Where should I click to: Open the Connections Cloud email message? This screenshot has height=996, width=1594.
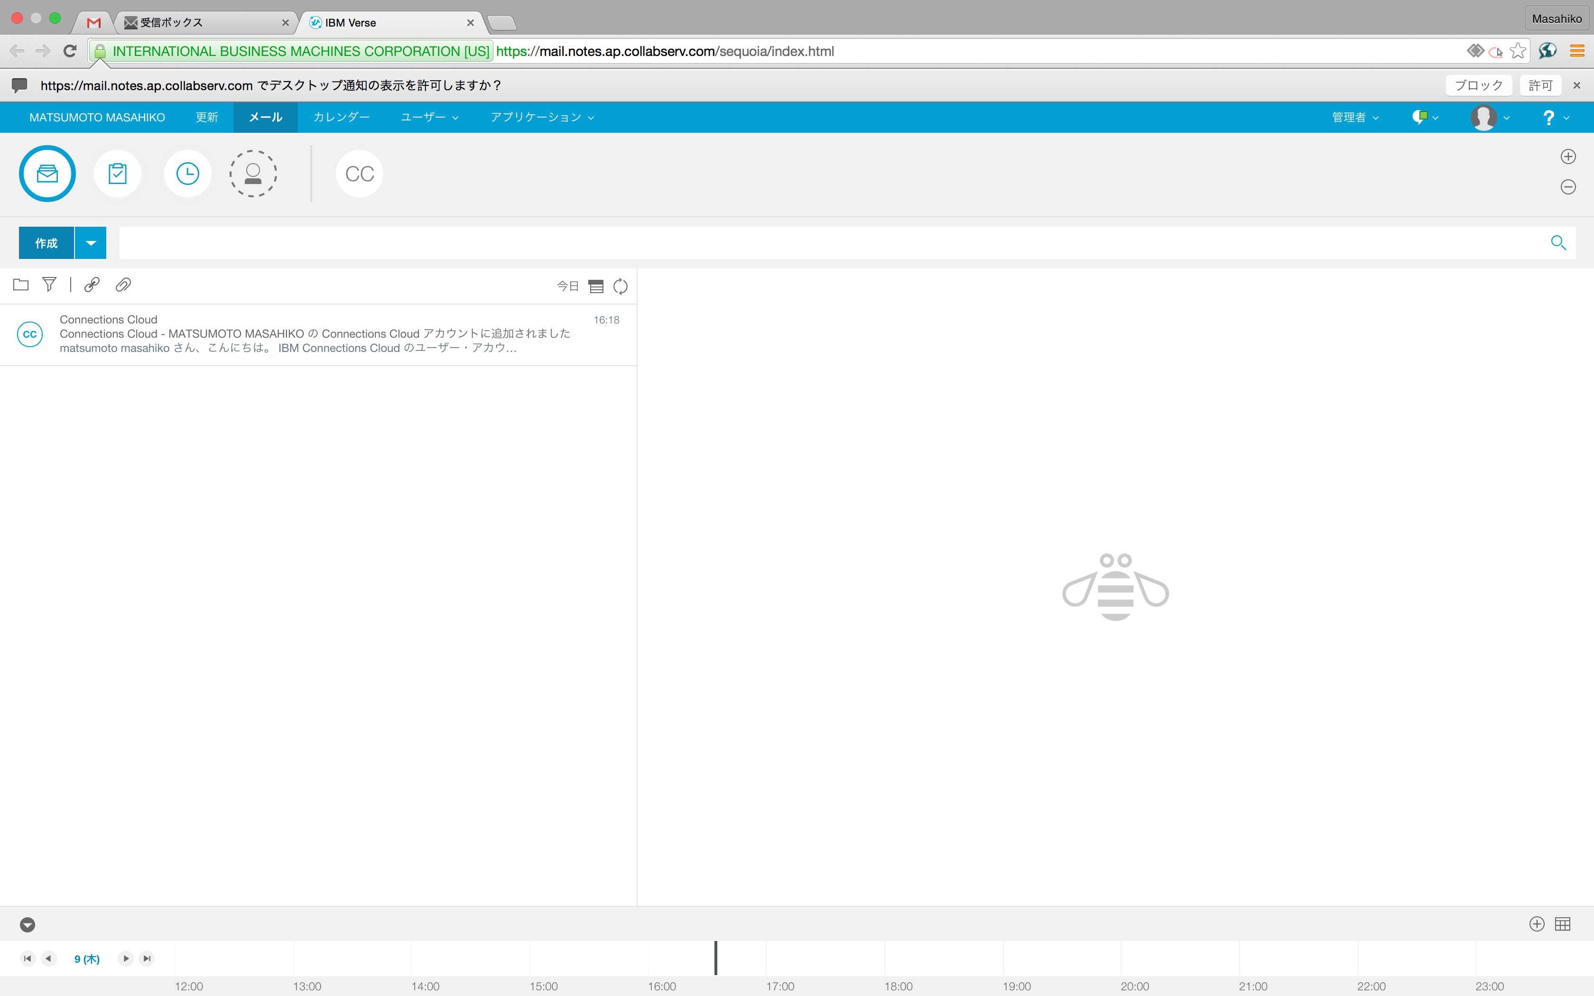pos(318,334)
